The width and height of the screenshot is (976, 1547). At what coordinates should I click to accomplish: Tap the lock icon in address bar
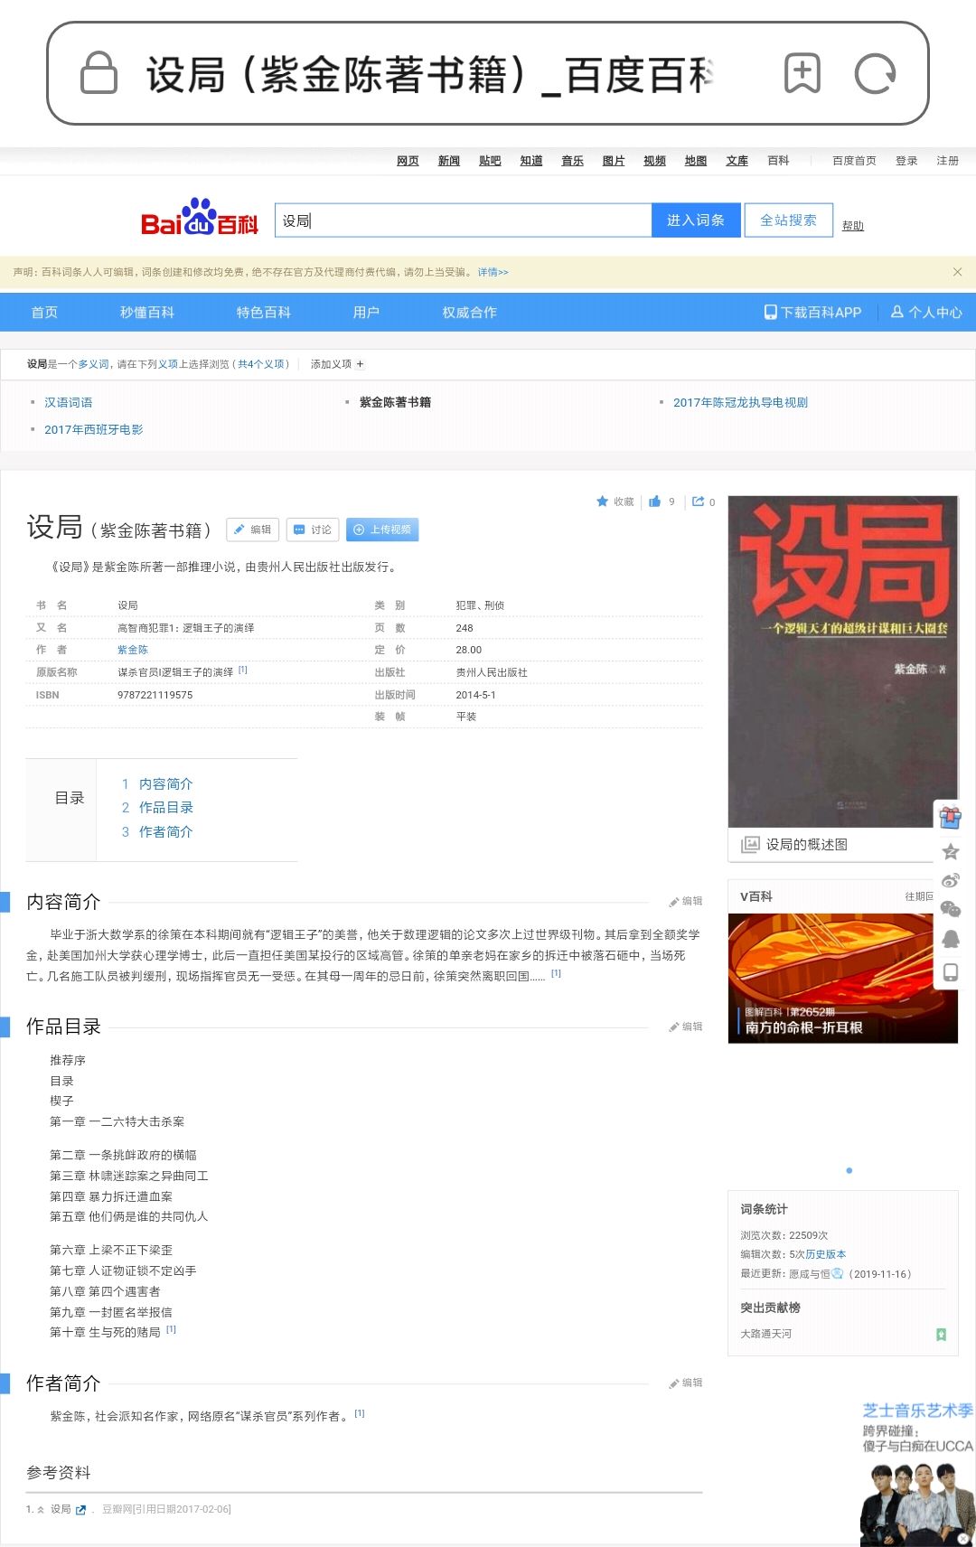click(99, 73)
